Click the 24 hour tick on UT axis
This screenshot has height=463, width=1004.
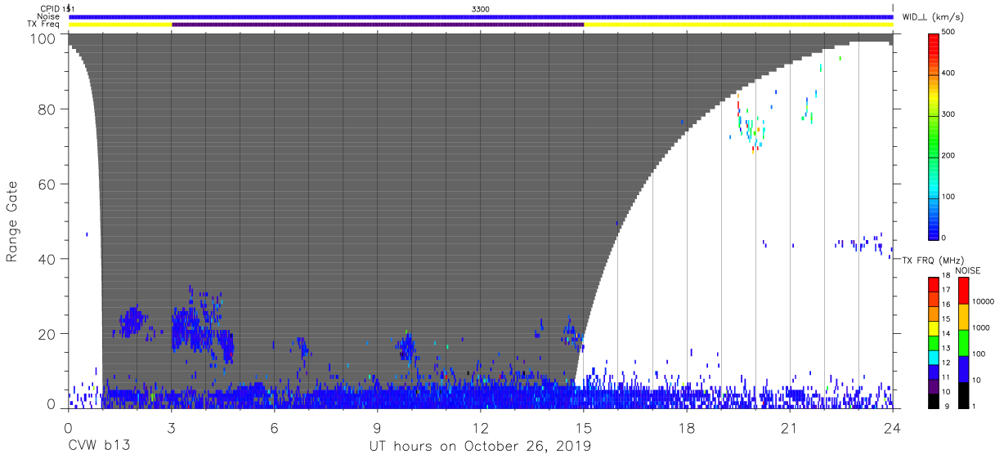[893, 428]
